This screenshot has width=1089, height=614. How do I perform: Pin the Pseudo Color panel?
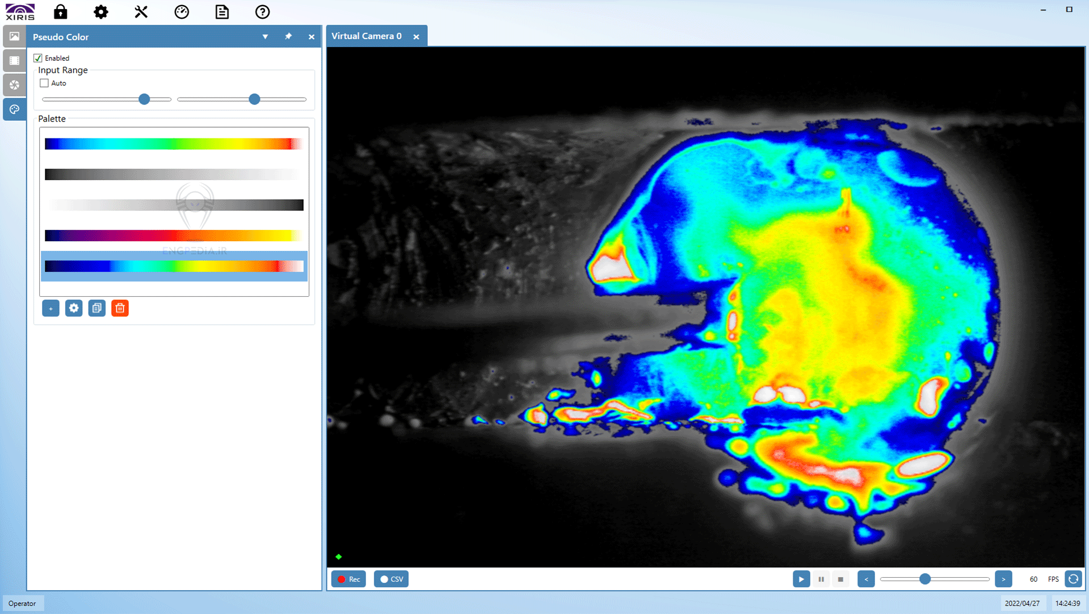[x=288, y=37]
